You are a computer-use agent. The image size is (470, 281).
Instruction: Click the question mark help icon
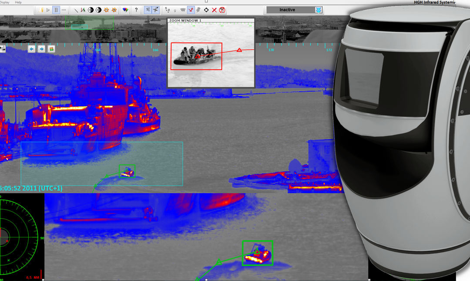[136, 10]
